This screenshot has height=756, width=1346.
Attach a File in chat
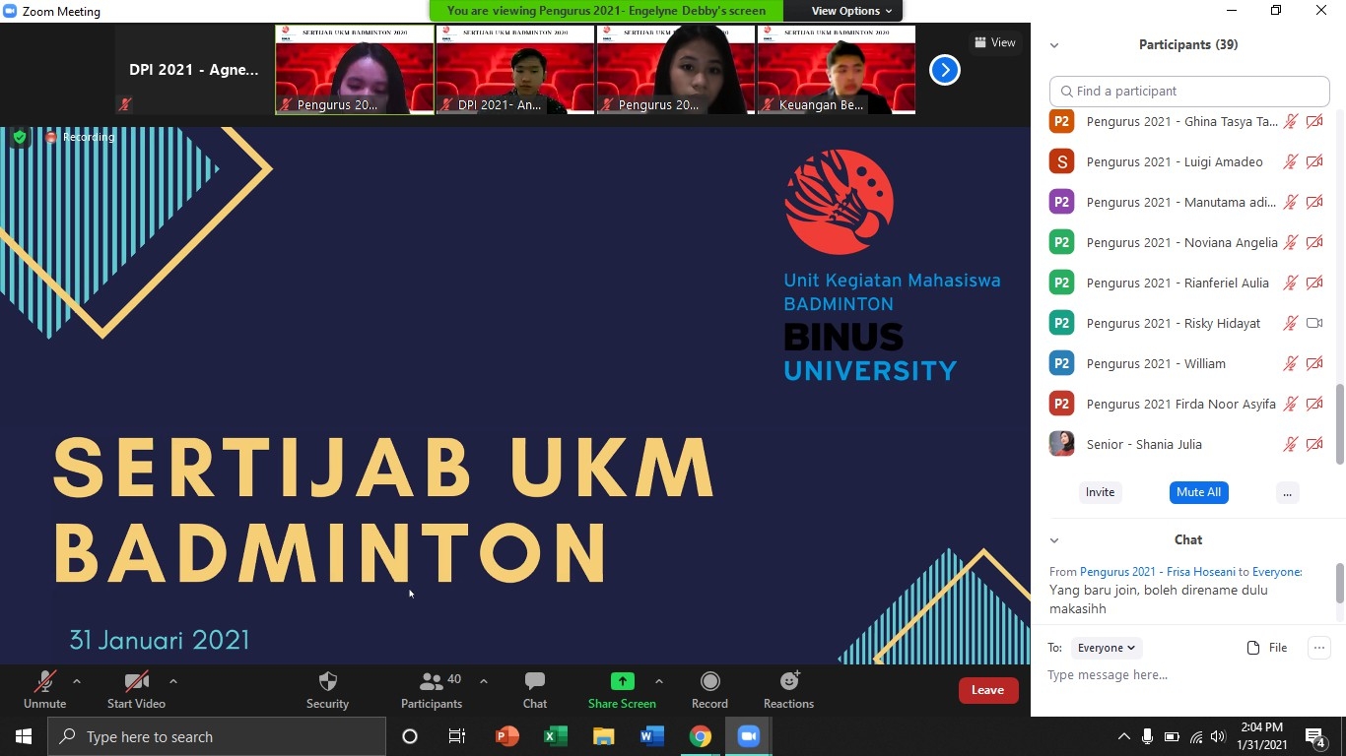click(x=1267, y=648)
